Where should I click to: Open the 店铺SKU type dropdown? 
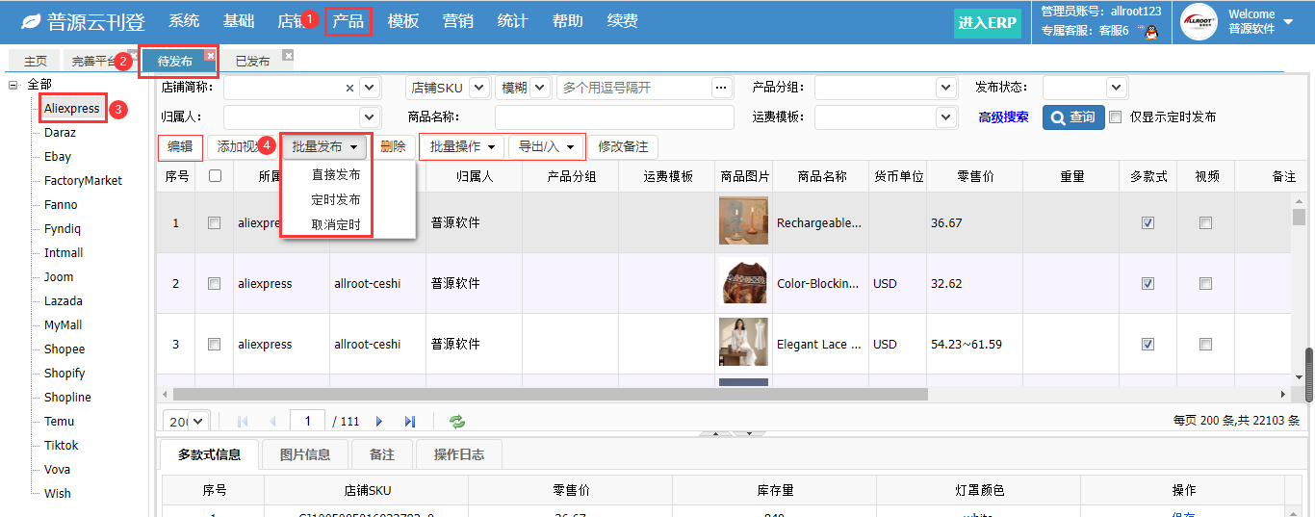click(x=479, y=88)
